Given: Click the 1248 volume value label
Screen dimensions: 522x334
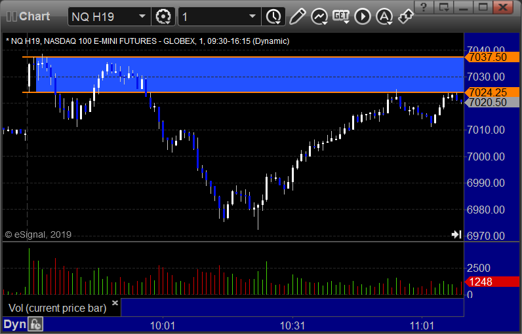Looking at the screenshot, I should (492, 282).
